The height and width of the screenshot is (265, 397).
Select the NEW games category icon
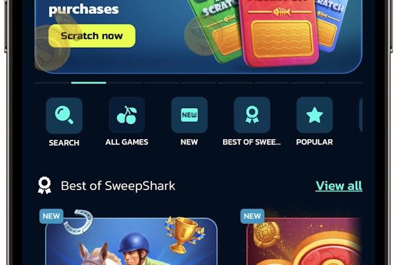click(x=189, y=115)
